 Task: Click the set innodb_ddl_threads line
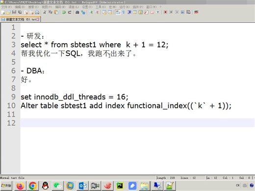coord(75,97)
